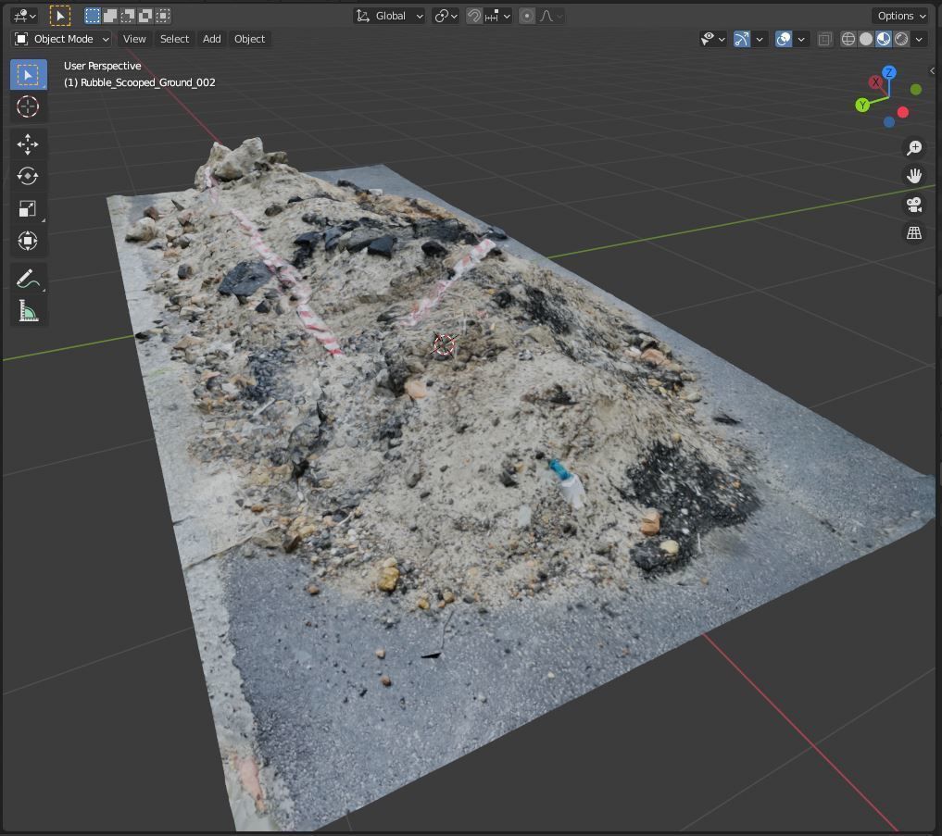
Task: Expand the sidebar with the small arrow
Action: 932,71
